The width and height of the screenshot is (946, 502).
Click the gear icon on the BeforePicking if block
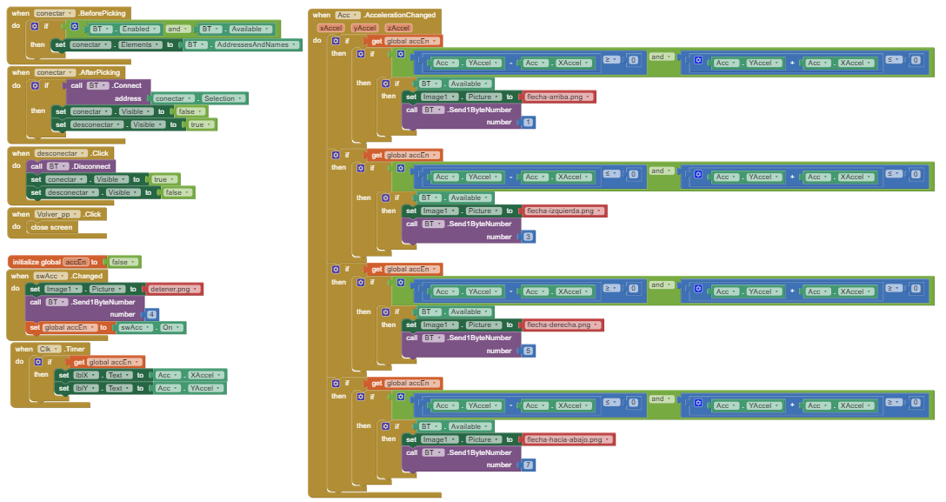37,26
